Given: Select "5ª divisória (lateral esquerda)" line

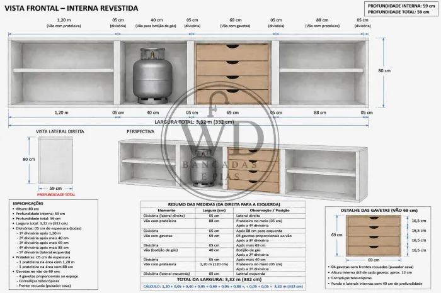Looking at the screenshot, I should (43, 252).
